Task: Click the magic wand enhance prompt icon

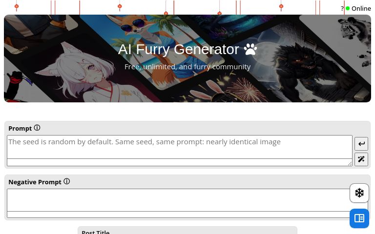Action: pyautogui.click(x=361, y=159)
